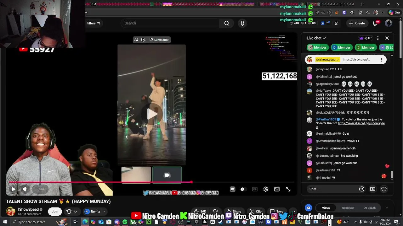The width and height of the screenshot is (403, 226).
Task: Open video player settings gear
Action: click(266, 189)
